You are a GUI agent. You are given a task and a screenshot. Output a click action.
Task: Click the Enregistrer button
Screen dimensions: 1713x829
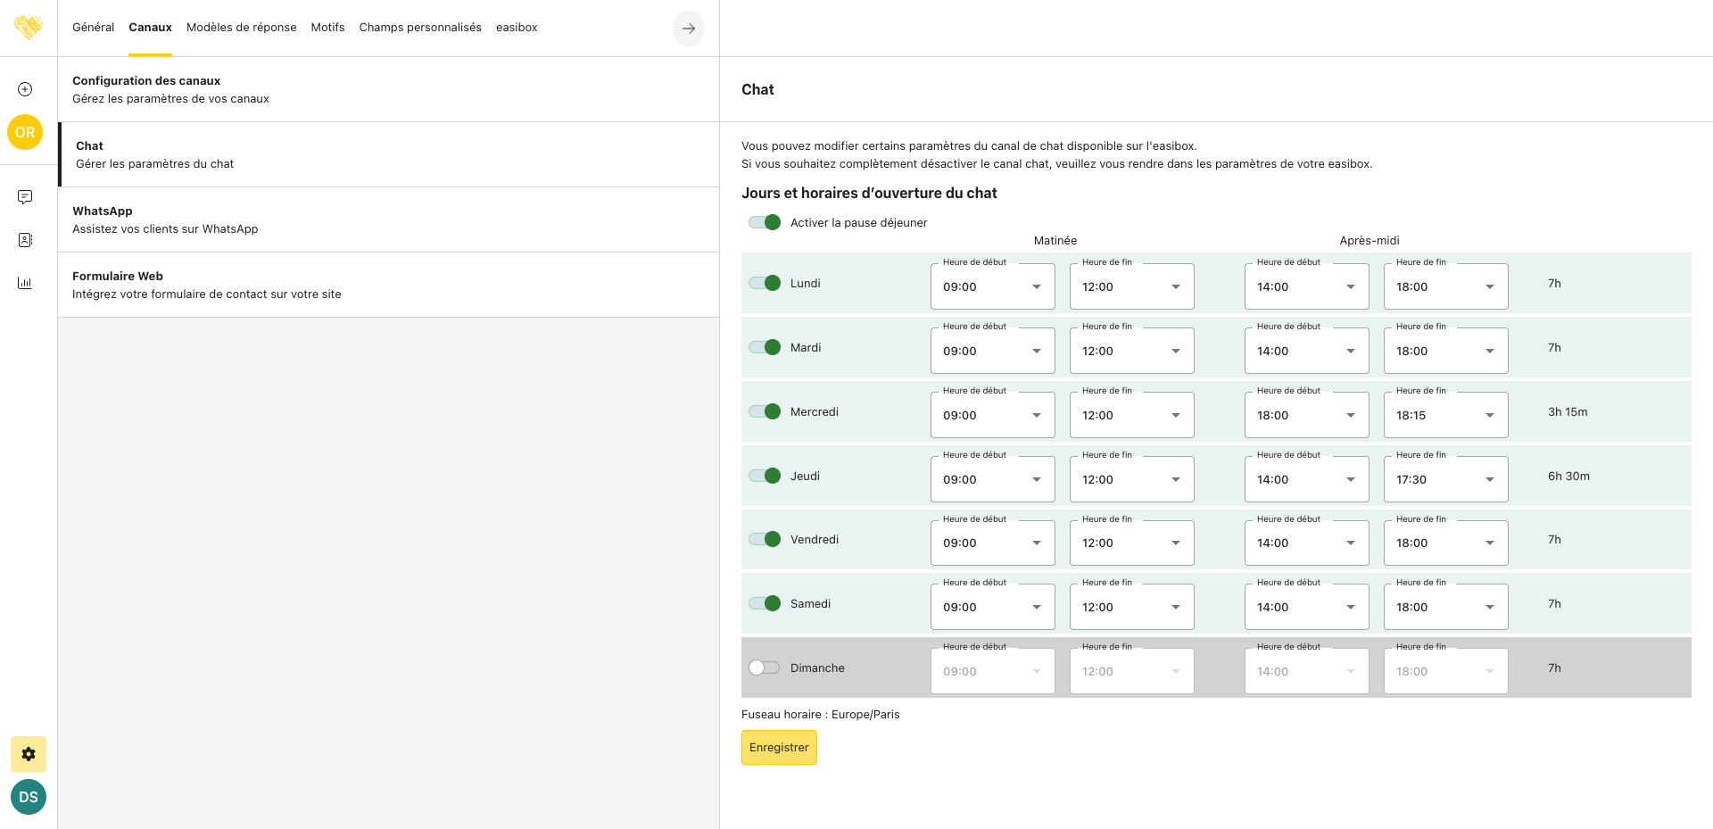pyautogui.click(x=779, y=748)
